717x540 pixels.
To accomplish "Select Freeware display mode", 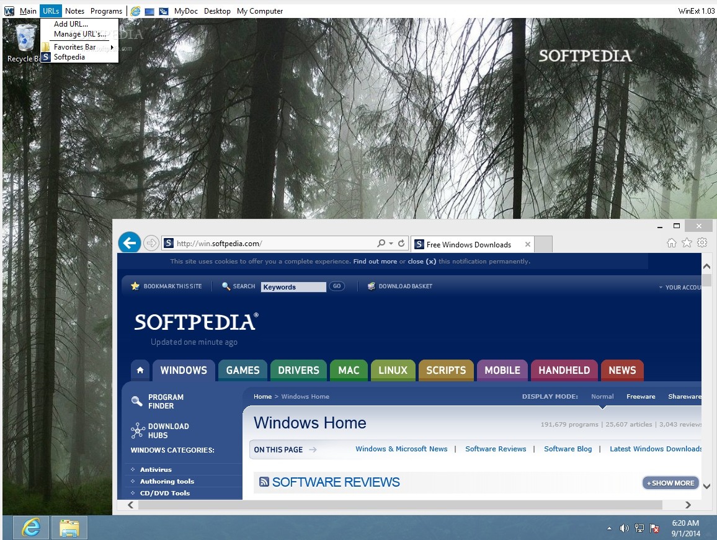I will pos(641,396).
